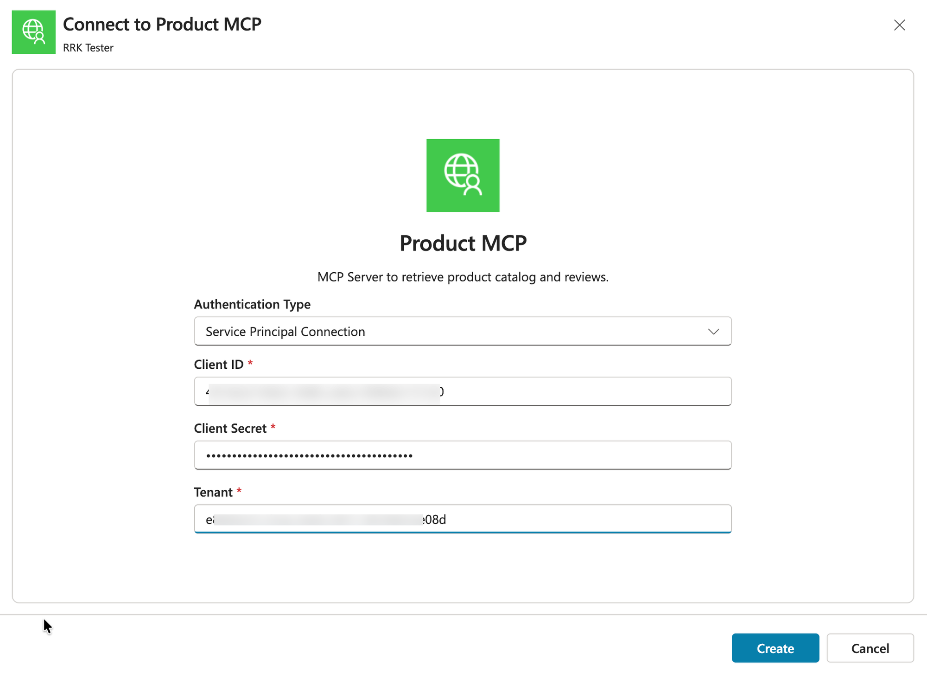The image size is (927, 673).
Task: Click the RRK Tester subtitle
Action: (88, 48)
